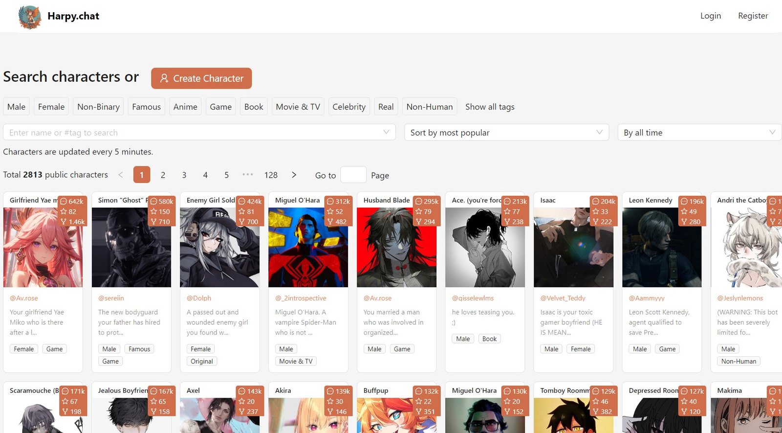Click the star icon showing 79 on Husband Blade card
The height and width of the screenshot is (433, 782).
pos(419,212)
